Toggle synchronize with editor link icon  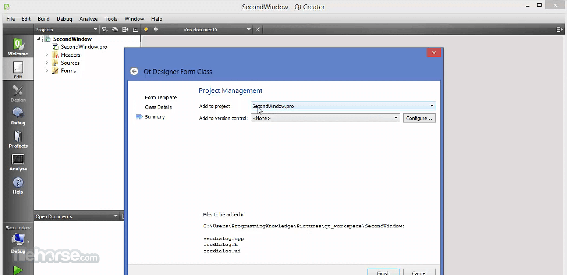[115, 30]
